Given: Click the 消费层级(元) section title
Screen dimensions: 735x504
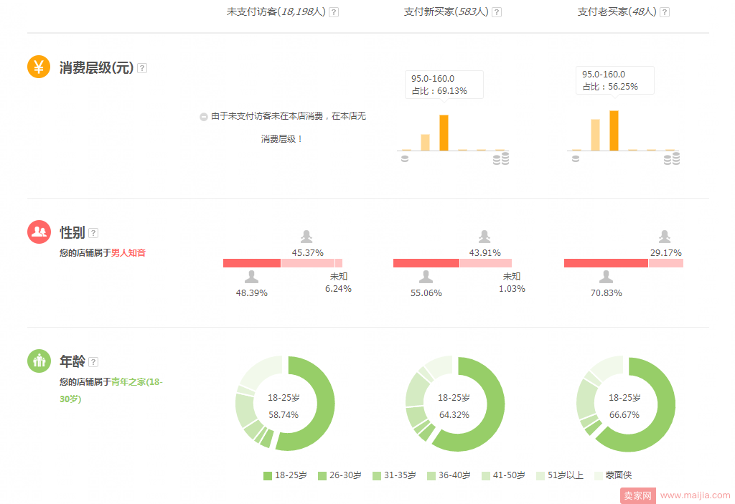Looking at the screenshot, I should pos(97,68).
